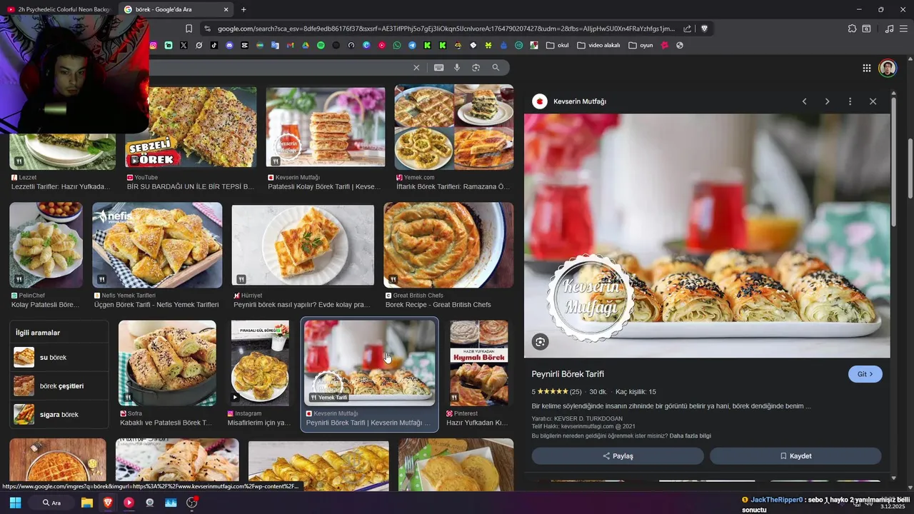Open Daha fazla bilgi link
This screenshot has height=514, width=914.
(x=690, y=435)
